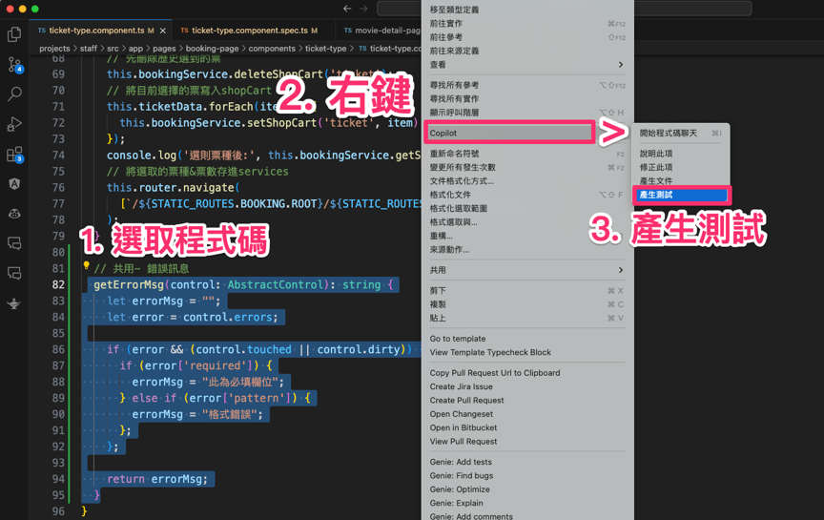Click 'components' in the breadcrumb
824x520 pixels.
coord(272,49)
